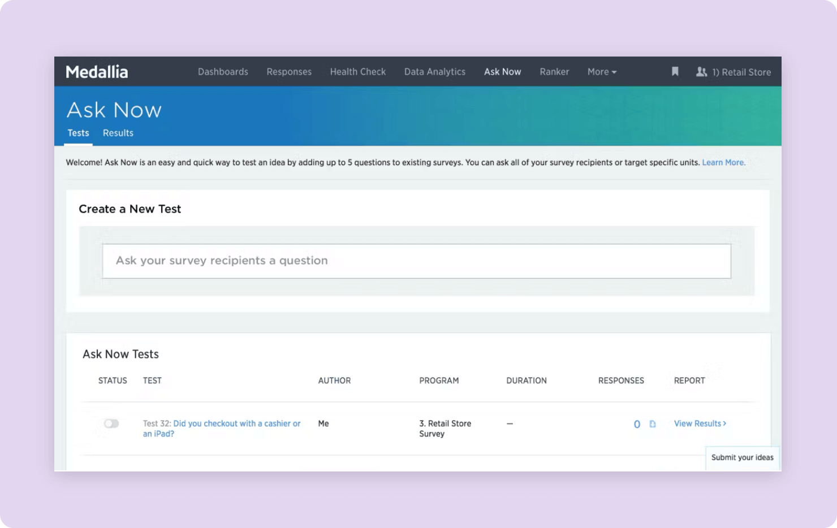The height and width of the screenshot is (528, 837).
Task: Open the Dashboards menu item
Action: click(x=223, y=72)
